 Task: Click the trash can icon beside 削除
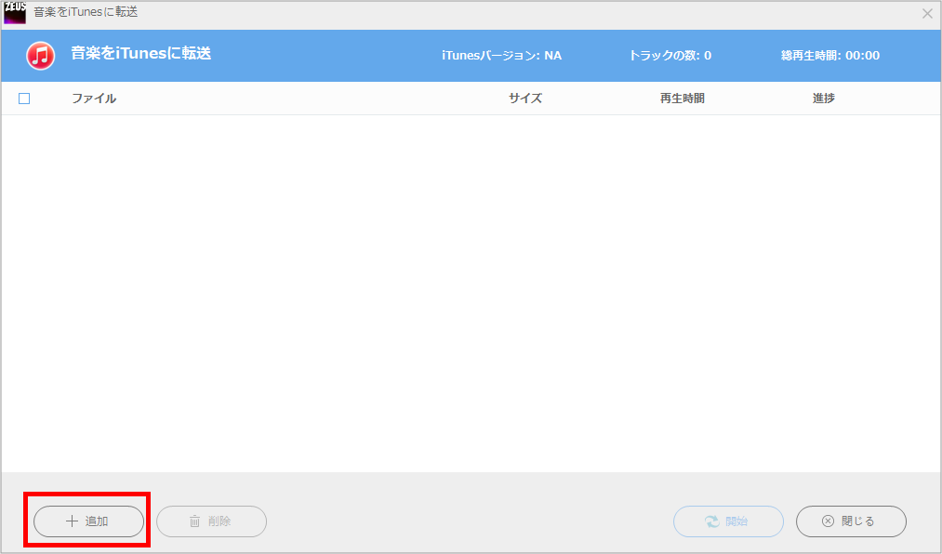(194, 521)
